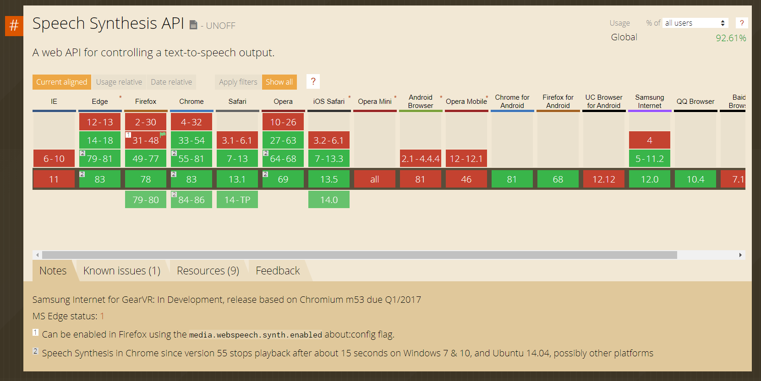Select the QQ Browser 10.4 cell
The height and width of the screenshot is (381, 761).
point(695,179)
